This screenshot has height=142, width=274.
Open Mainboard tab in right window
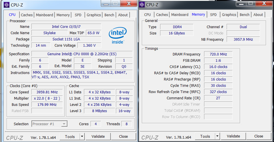click(180, 15)
